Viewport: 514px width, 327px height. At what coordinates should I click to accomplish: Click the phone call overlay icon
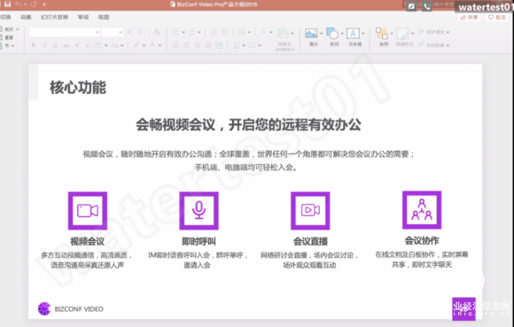(426, 6)
